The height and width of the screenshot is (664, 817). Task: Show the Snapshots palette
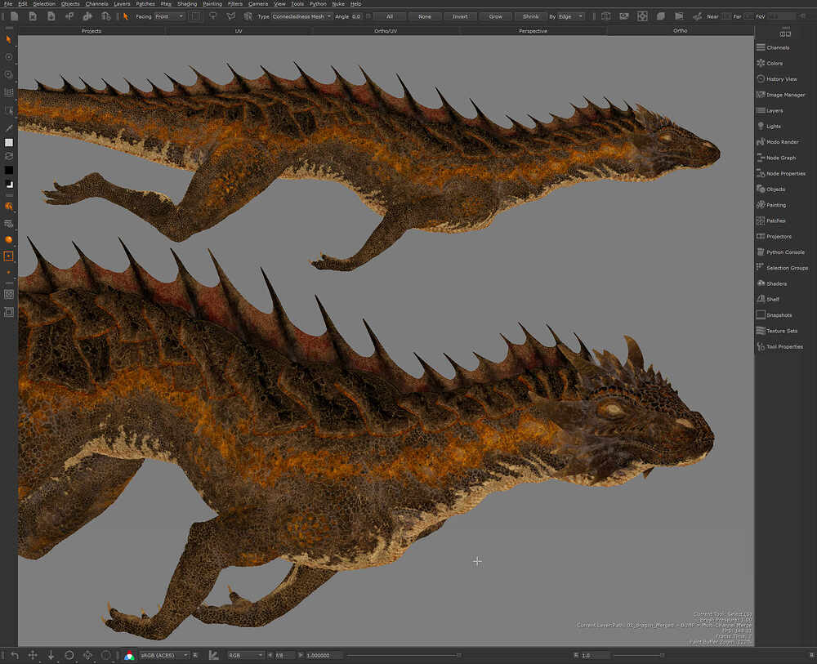pyautogui.click(x=775, y=315)
